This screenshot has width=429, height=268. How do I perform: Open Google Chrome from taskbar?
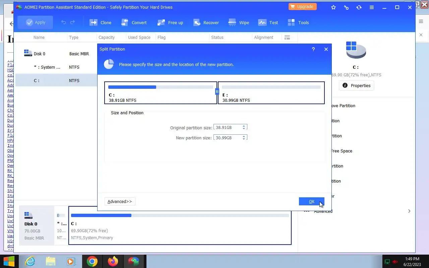[x=92, y=261]
